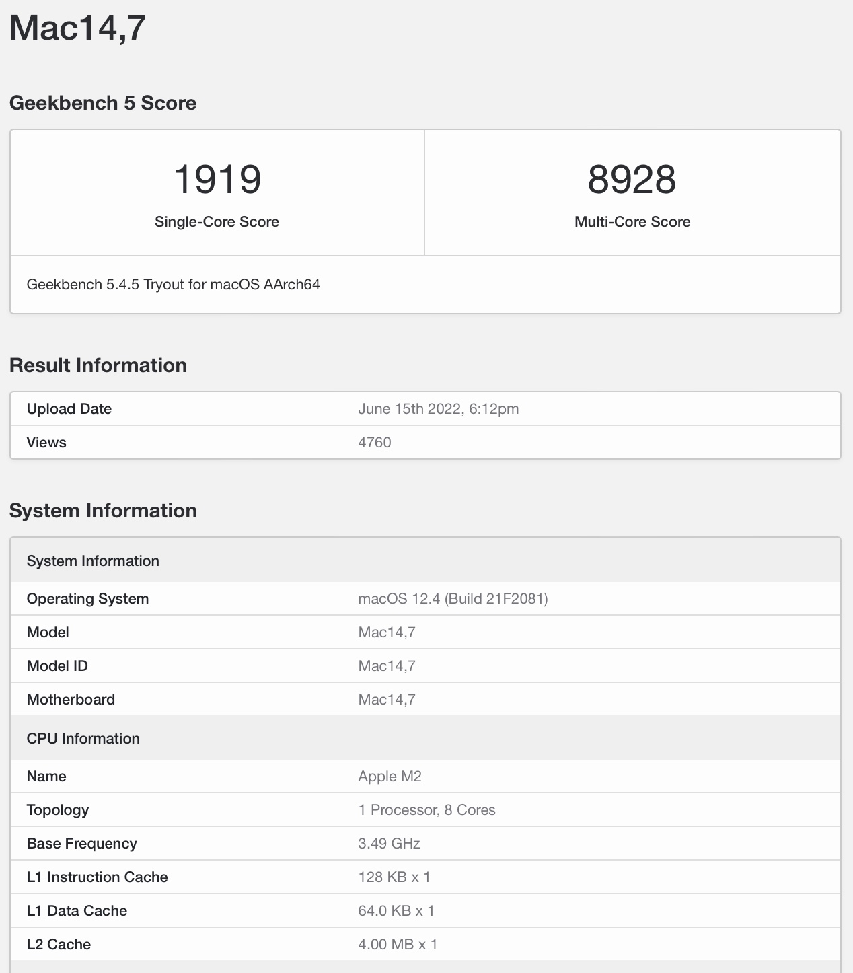Select the Multi-Core Score label
Viewport: 853px width, 973px height.
[x=632, y=222]
